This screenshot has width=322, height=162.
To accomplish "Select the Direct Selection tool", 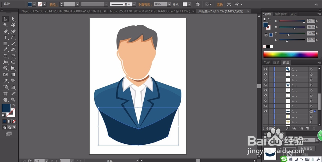I will point(13,19).
